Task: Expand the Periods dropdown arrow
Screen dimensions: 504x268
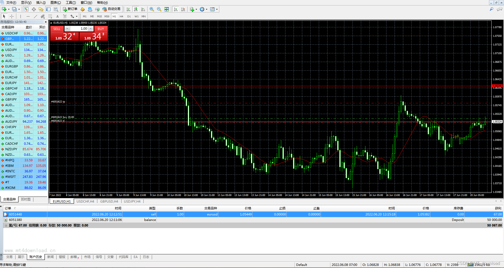Action: tap(206, 9)
